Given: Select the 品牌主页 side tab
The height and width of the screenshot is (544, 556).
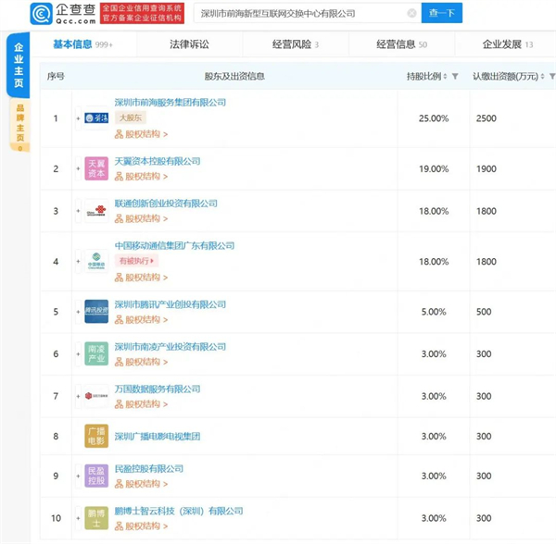Looking at the screenshot, I should 19,125.
